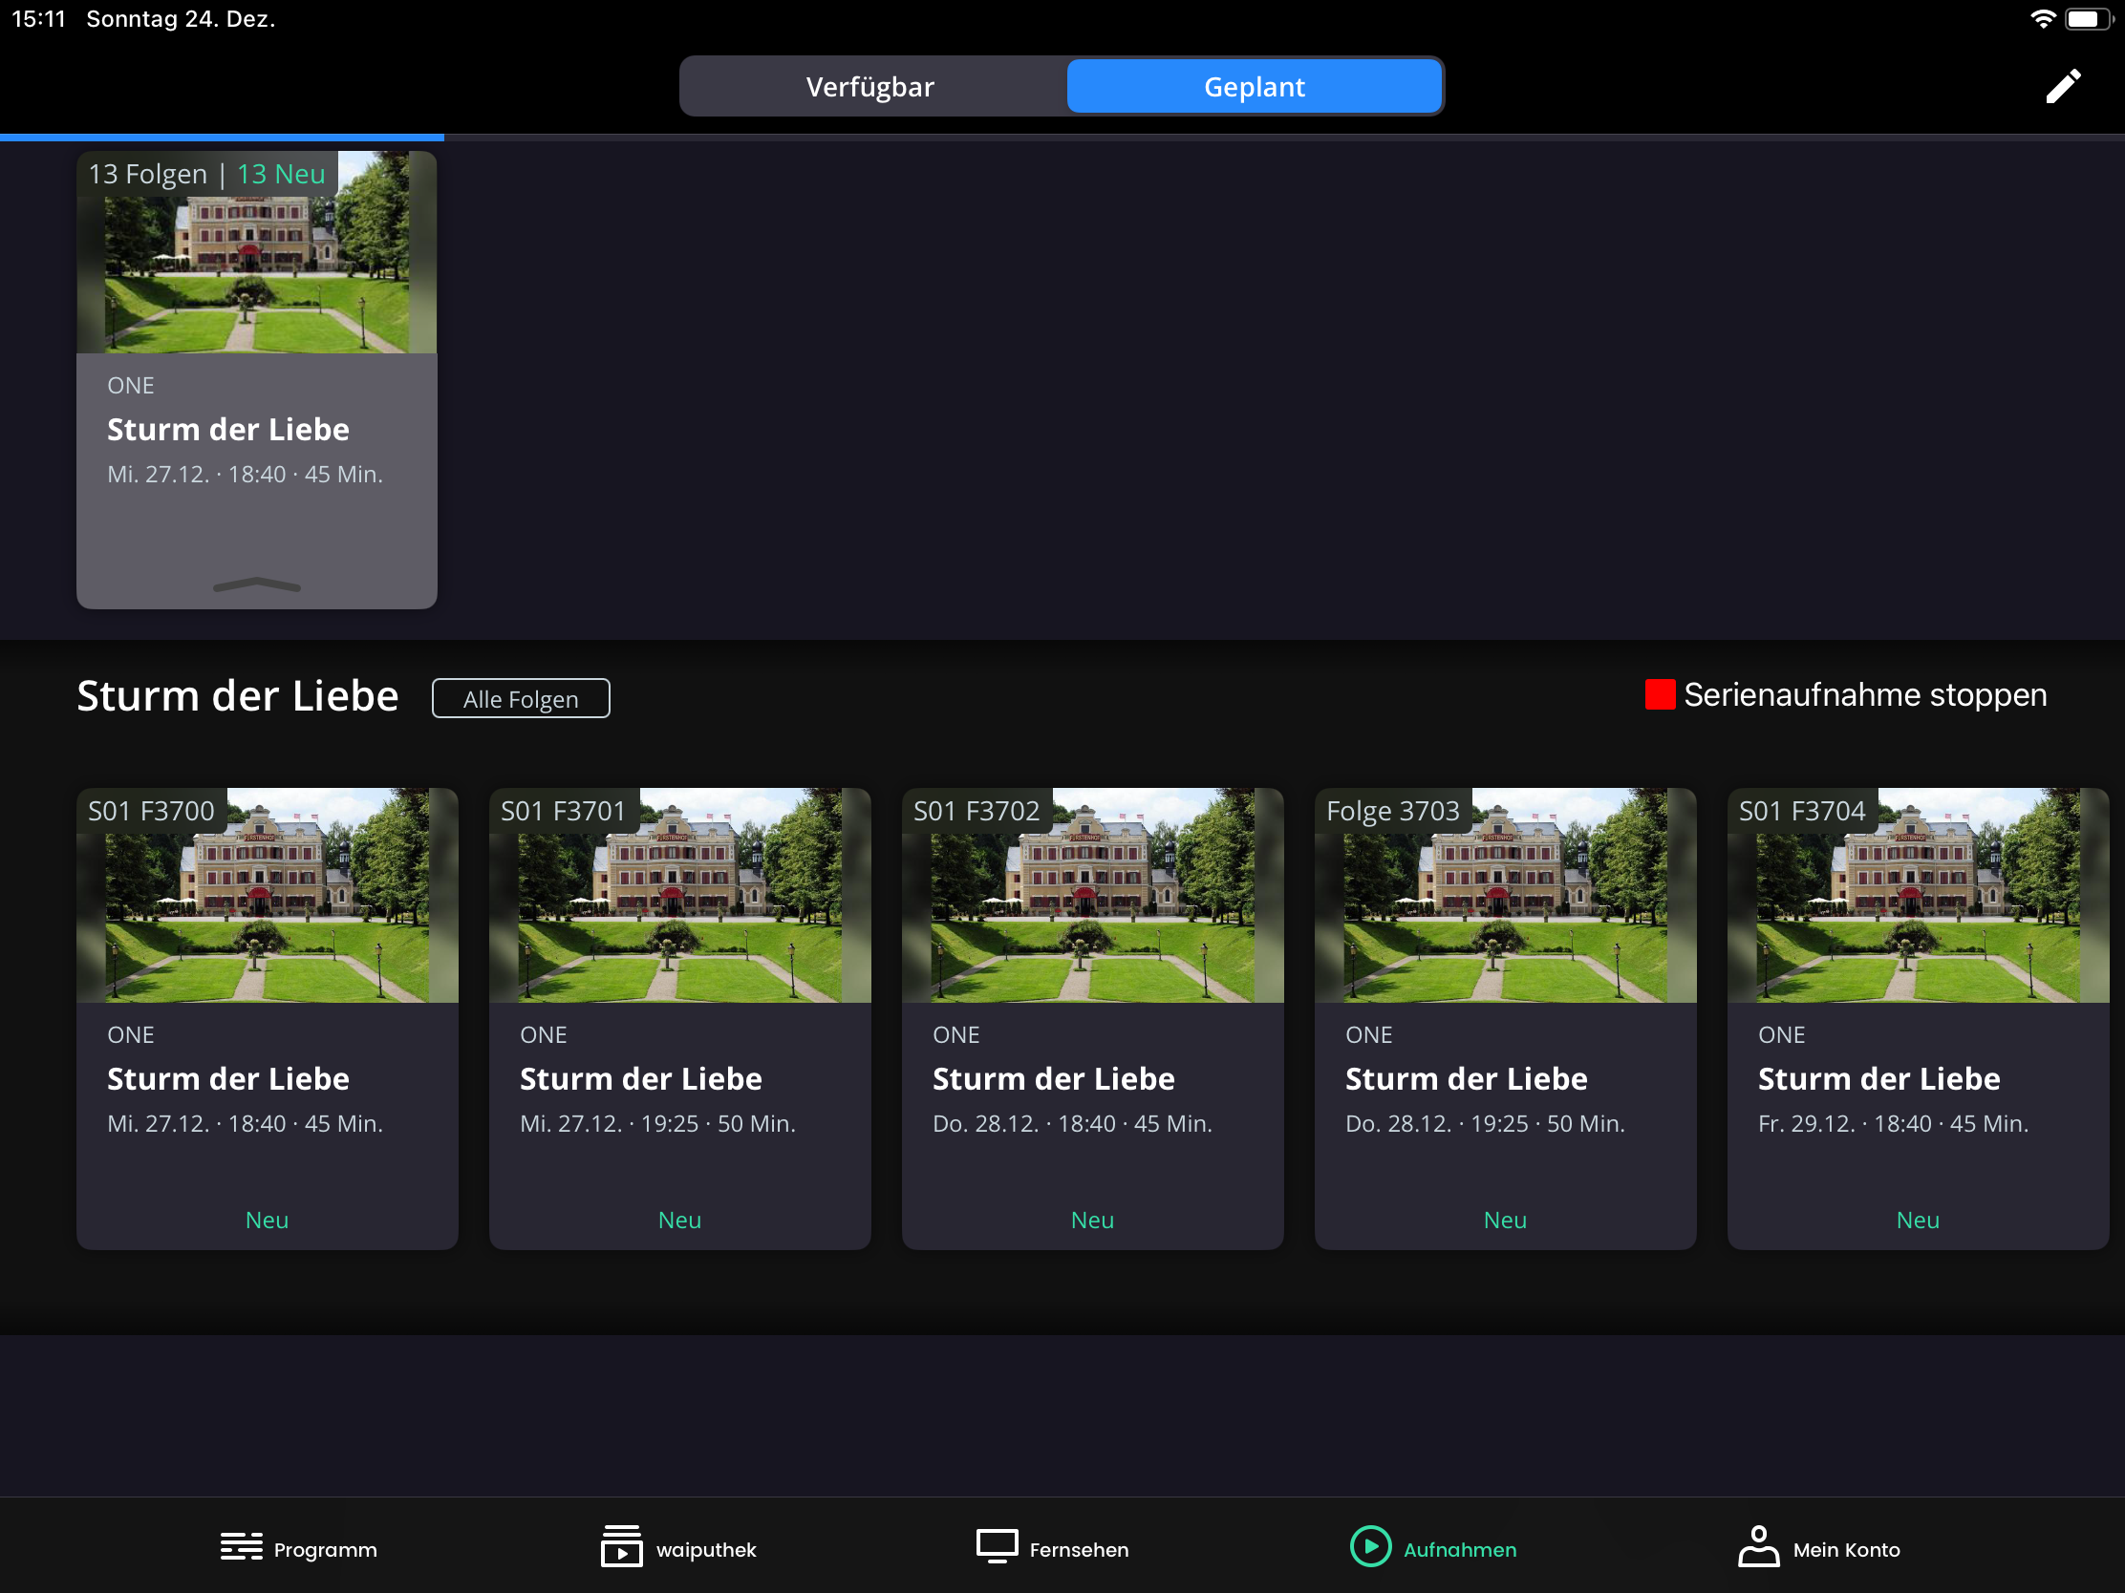
Task: Click 'Do. 28.12. · 18:40 · 45 Min.' text
Action: point(1072,1123)
